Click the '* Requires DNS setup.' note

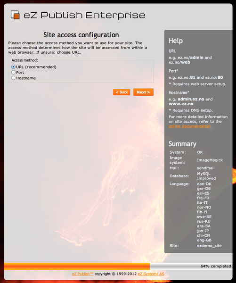(191, 110)
